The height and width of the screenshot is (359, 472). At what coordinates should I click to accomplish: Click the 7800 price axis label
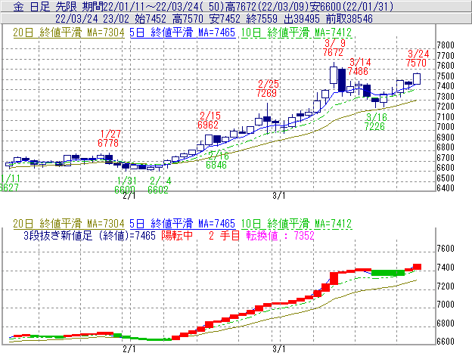pos(446,45)
